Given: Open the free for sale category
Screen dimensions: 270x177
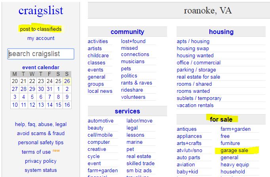Looking at the screenshot, I should point(225,136).
